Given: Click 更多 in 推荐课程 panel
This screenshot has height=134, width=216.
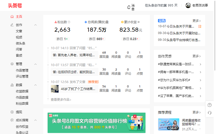Looking at the screenshot, I should (x=196, y=112).
